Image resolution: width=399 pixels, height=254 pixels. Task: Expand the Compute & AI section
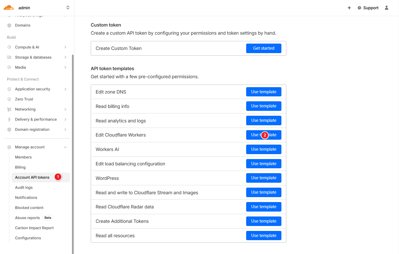click(65, 47)
